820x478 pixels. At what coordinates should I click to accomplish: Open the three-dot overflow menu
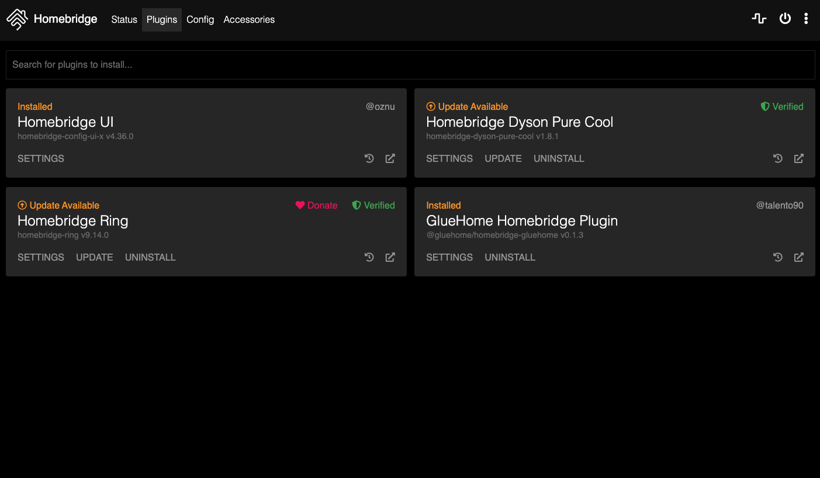coord(806,19)
